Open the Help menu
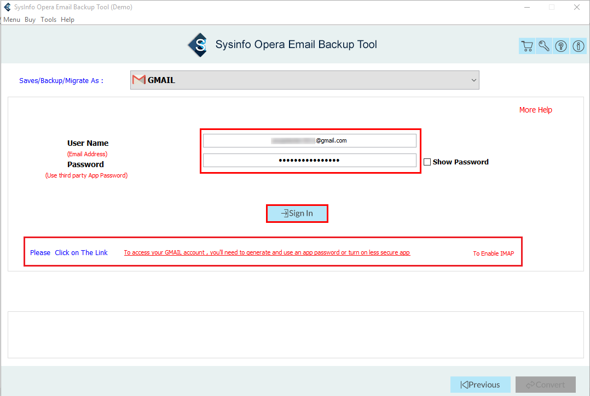590x396 pixels. [x=68, y=20]
